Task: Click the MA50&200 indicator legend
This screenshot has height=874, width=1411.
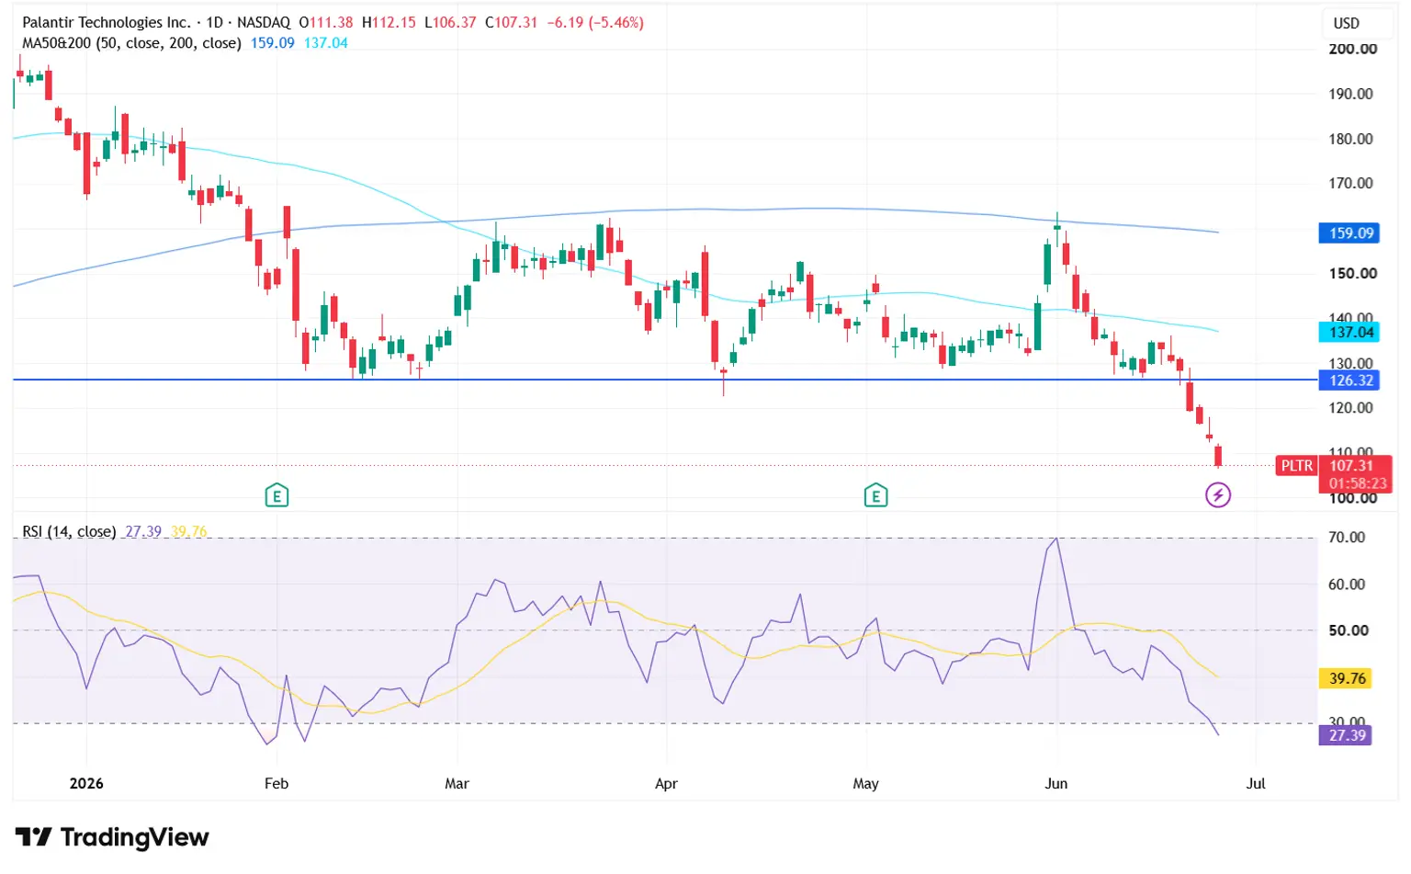Action: coord(131,43)
